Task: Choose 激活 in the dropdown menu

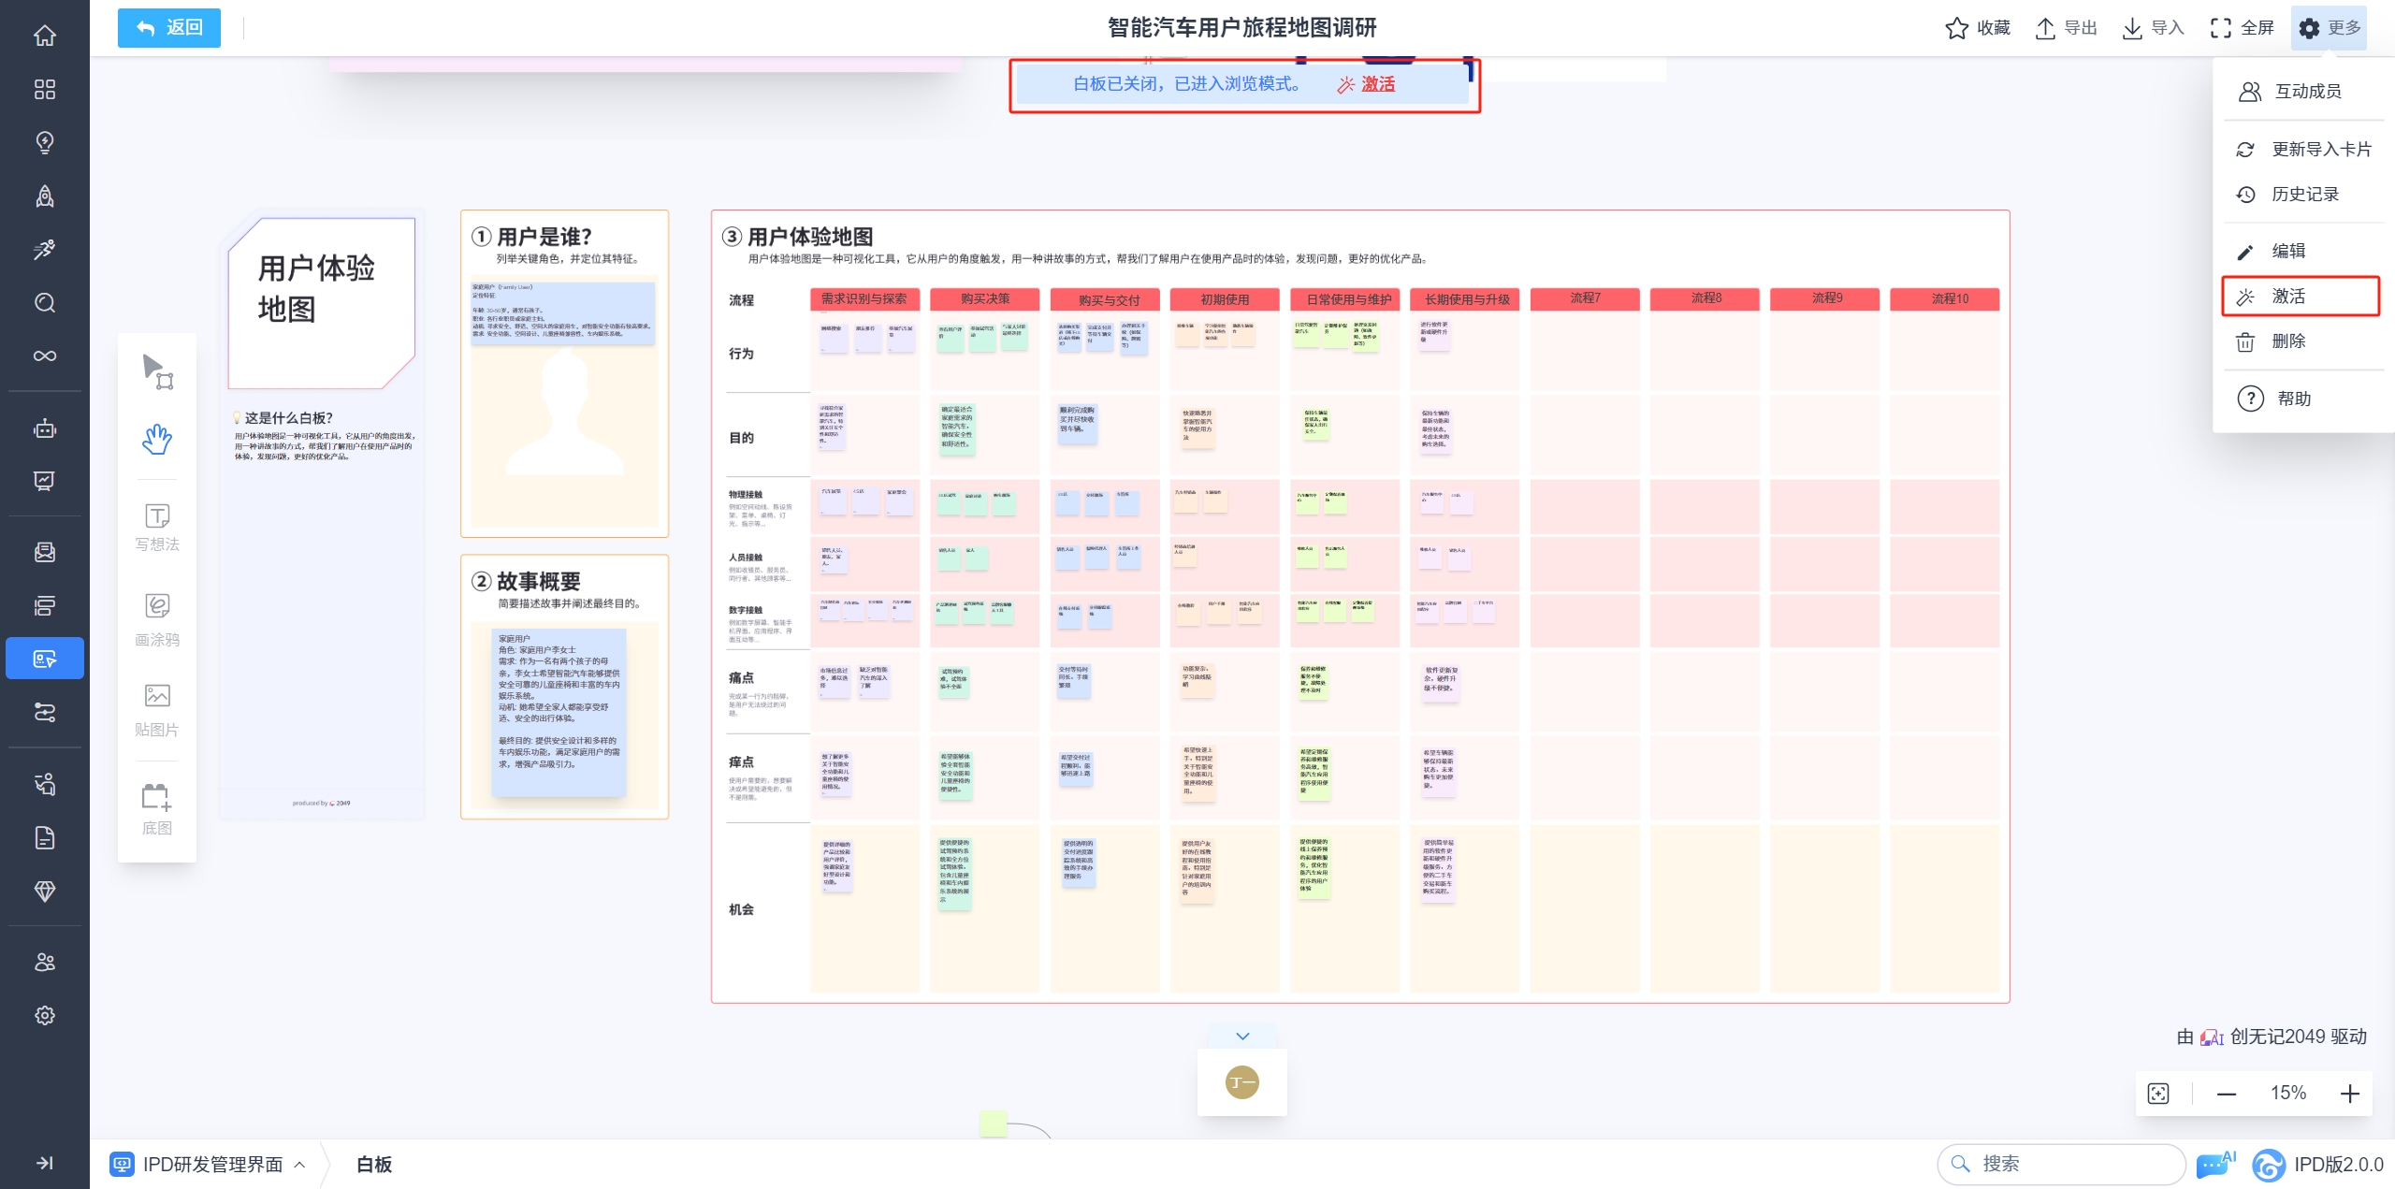Action: pos(2288,297)
